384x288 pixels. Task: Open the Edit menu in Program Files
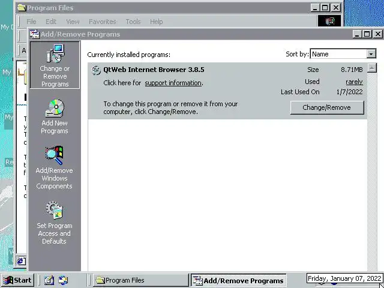tap(51, 22)
